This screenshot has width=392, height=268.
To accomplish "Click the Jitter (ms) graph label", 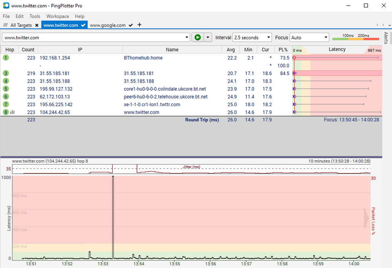I will point(191,167).
